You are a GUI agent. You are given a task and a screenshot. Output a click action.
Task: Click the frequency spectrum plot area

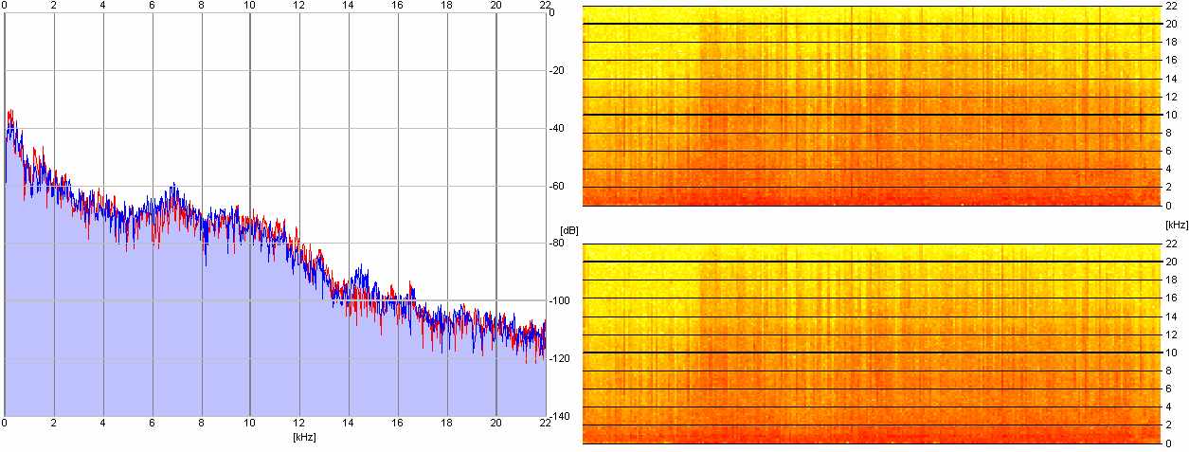click(275, 213)
